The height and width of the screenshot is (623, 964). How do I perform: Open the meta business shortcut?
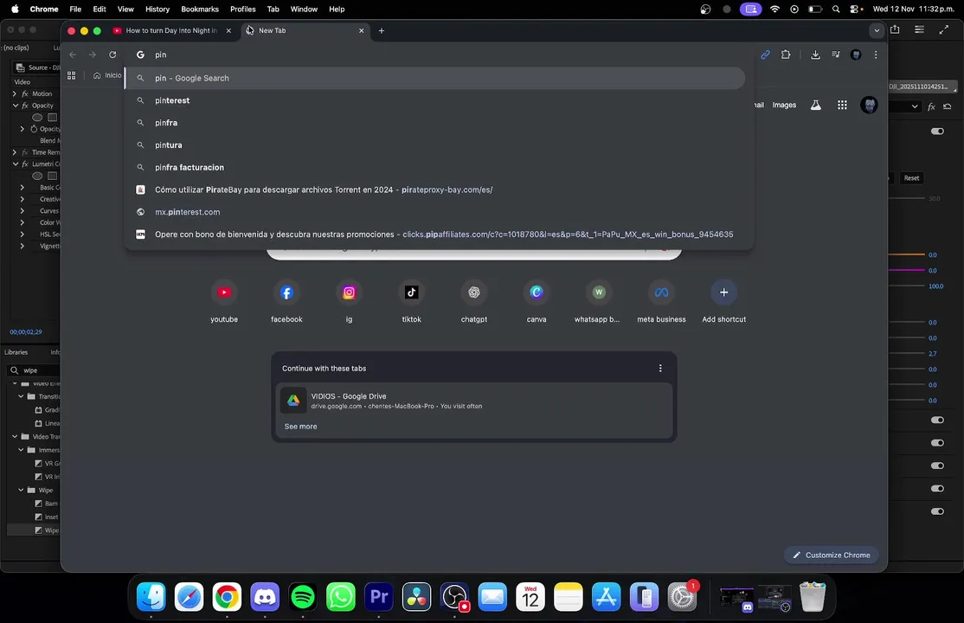tap(661, 292)
